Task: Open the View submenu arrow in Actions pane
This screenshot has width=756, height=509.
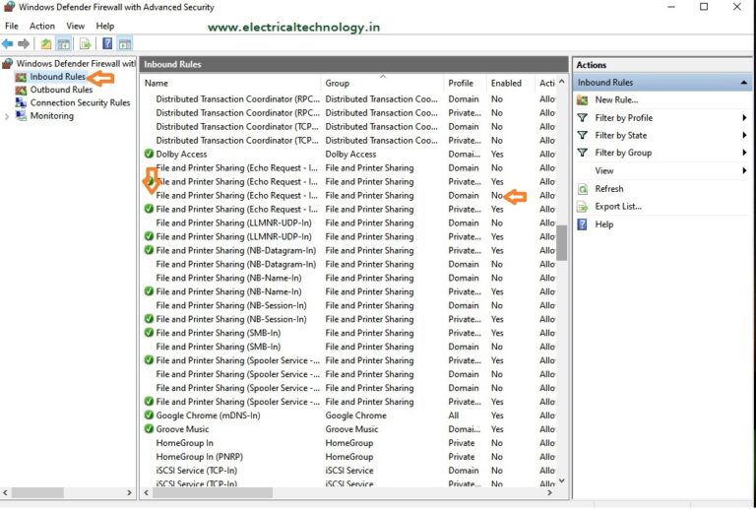Action: coord(744,170)
